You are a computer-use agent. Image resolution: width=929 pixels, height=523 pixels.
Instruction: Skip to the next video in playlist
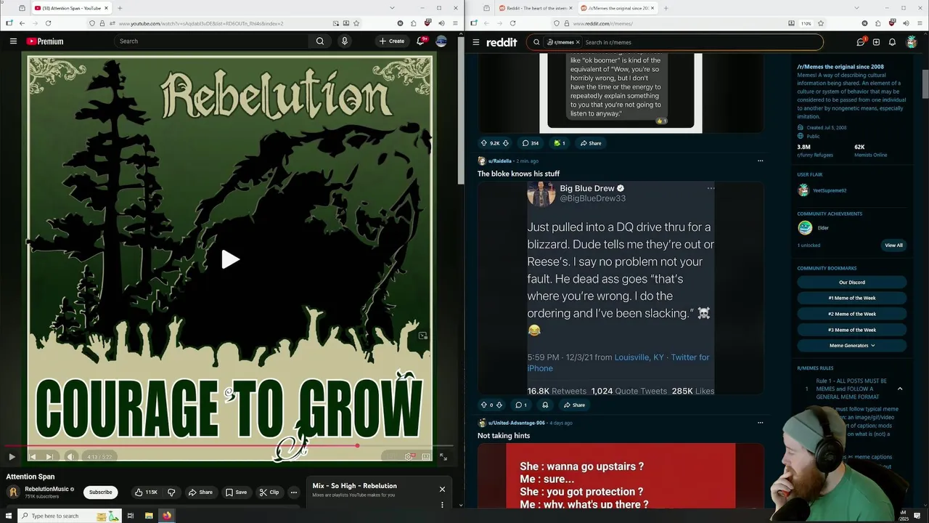click(x=49, y=457)
